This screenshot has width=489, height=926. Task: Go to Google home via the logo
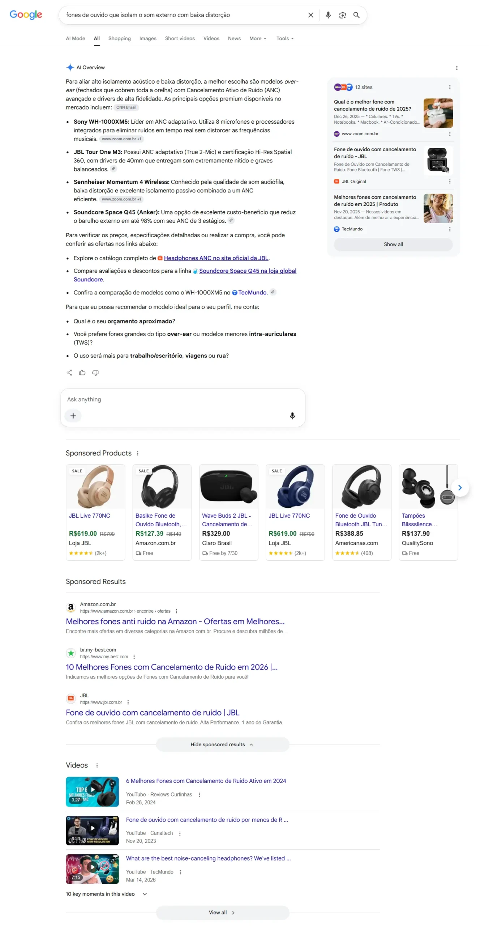[26, 15]
